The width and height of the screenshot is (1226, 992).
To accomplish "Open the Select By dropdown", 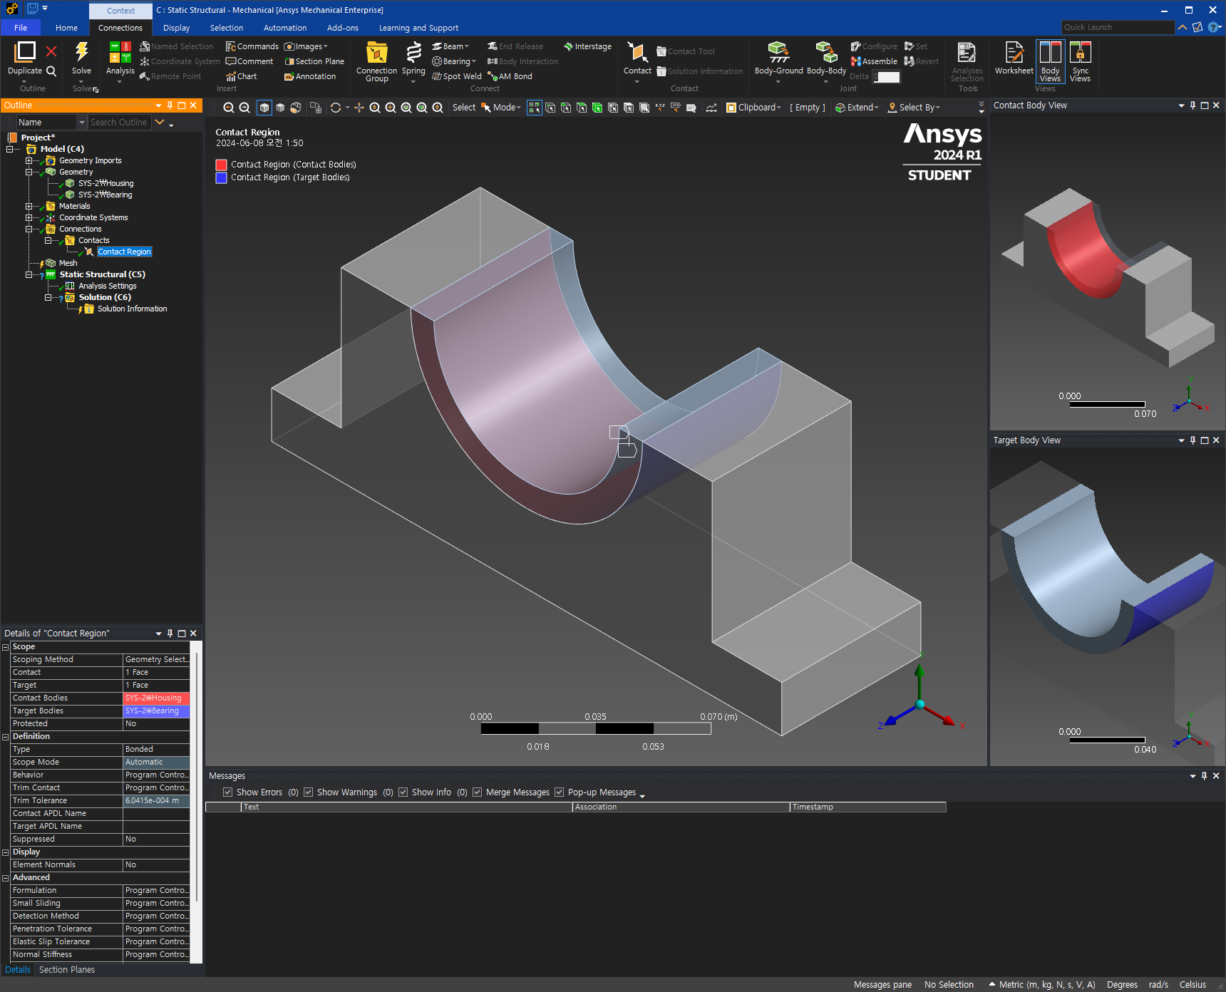I will (914, 108).
